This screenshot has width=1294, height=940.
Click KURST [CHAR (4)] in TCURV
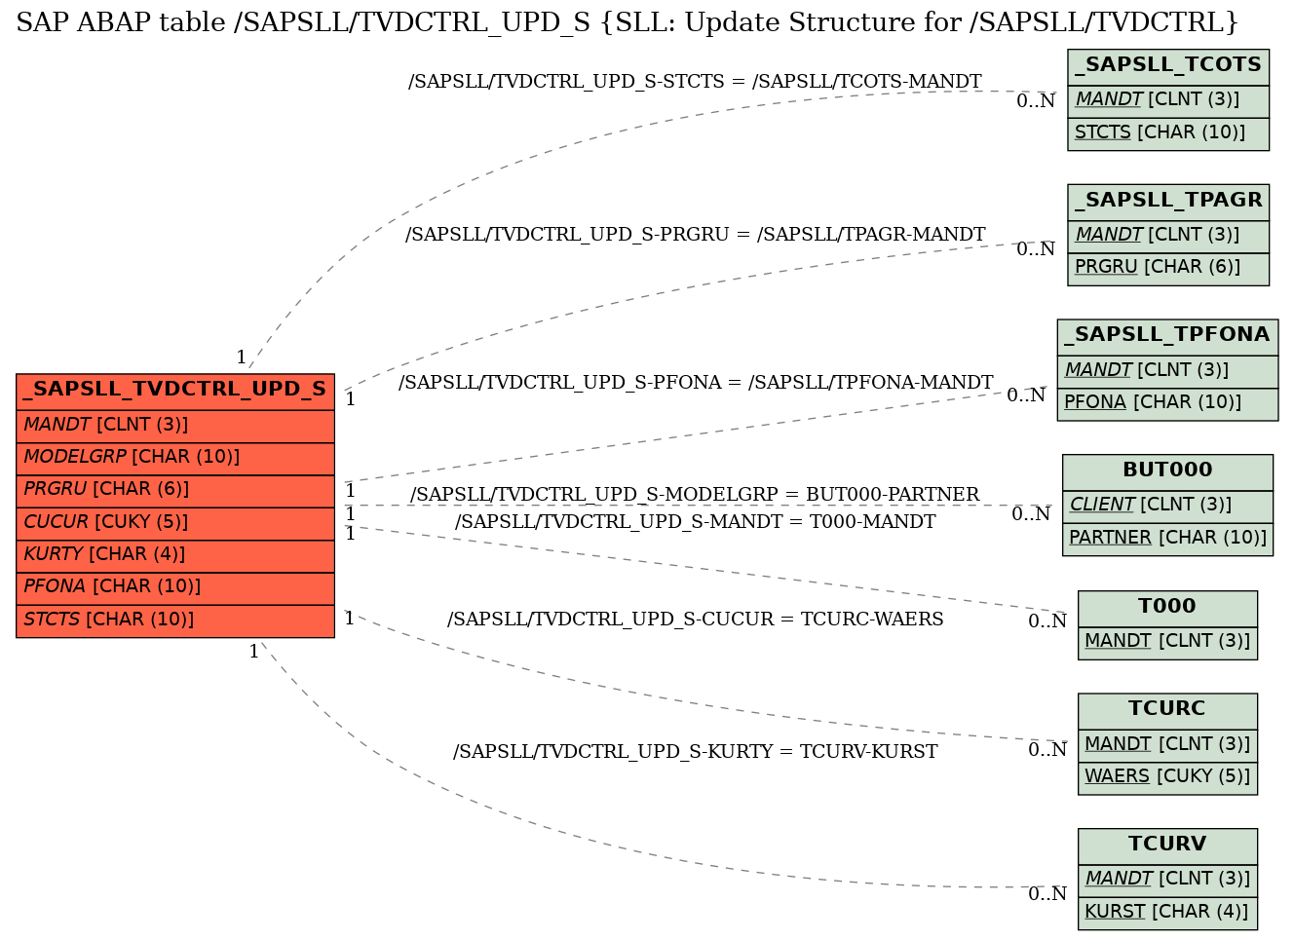1167,912
